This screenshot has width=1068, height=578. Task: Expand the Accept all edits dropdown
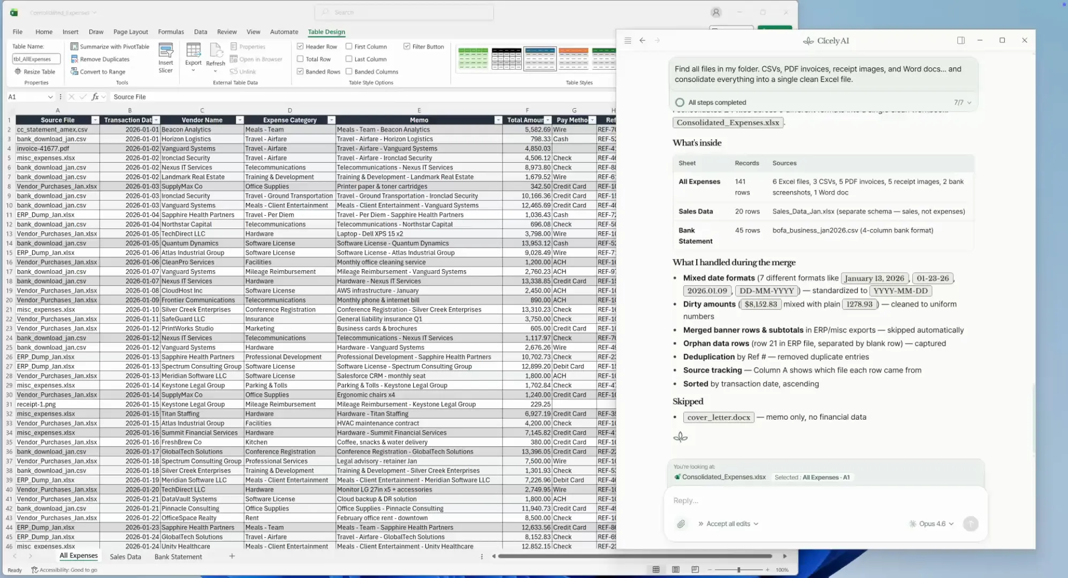pos(731,524)
